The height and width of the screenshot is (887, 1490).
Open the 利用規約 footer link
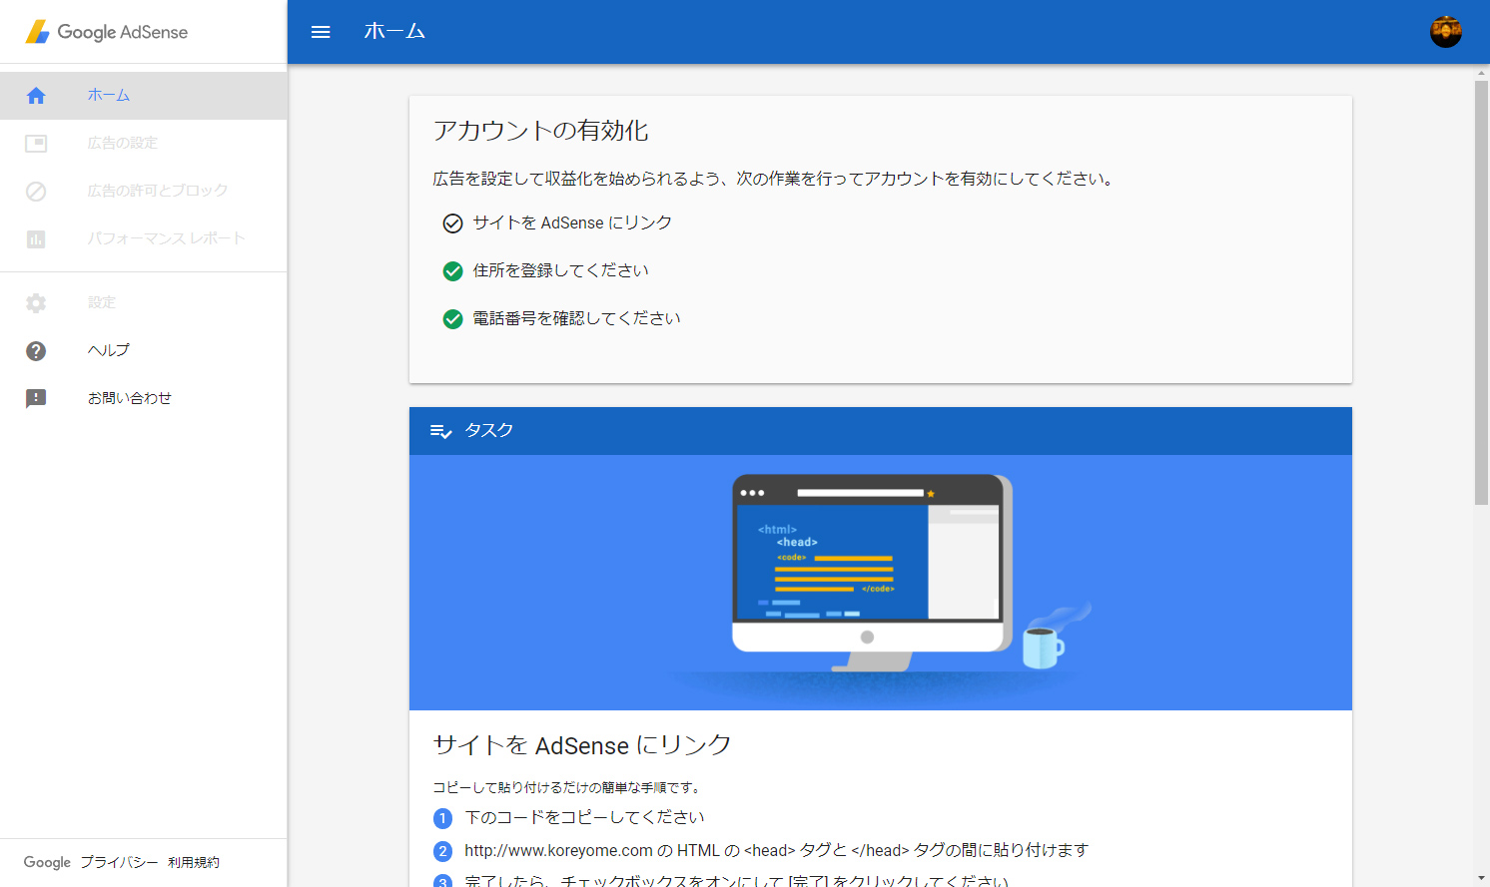194,862
